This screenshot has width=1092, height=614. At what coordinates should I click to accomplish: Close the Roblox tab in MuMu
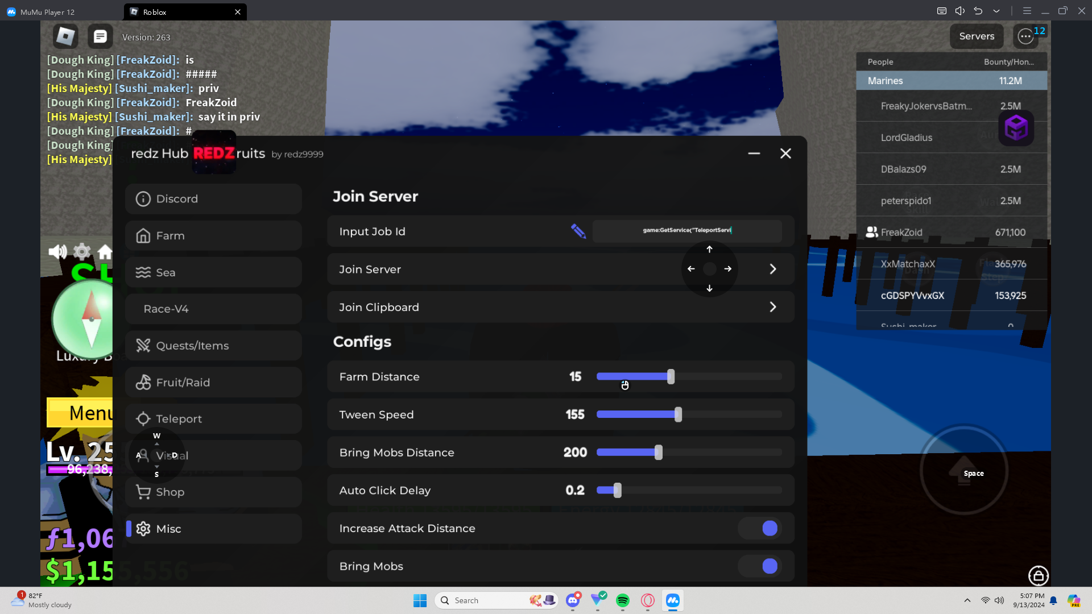point(238,11)
